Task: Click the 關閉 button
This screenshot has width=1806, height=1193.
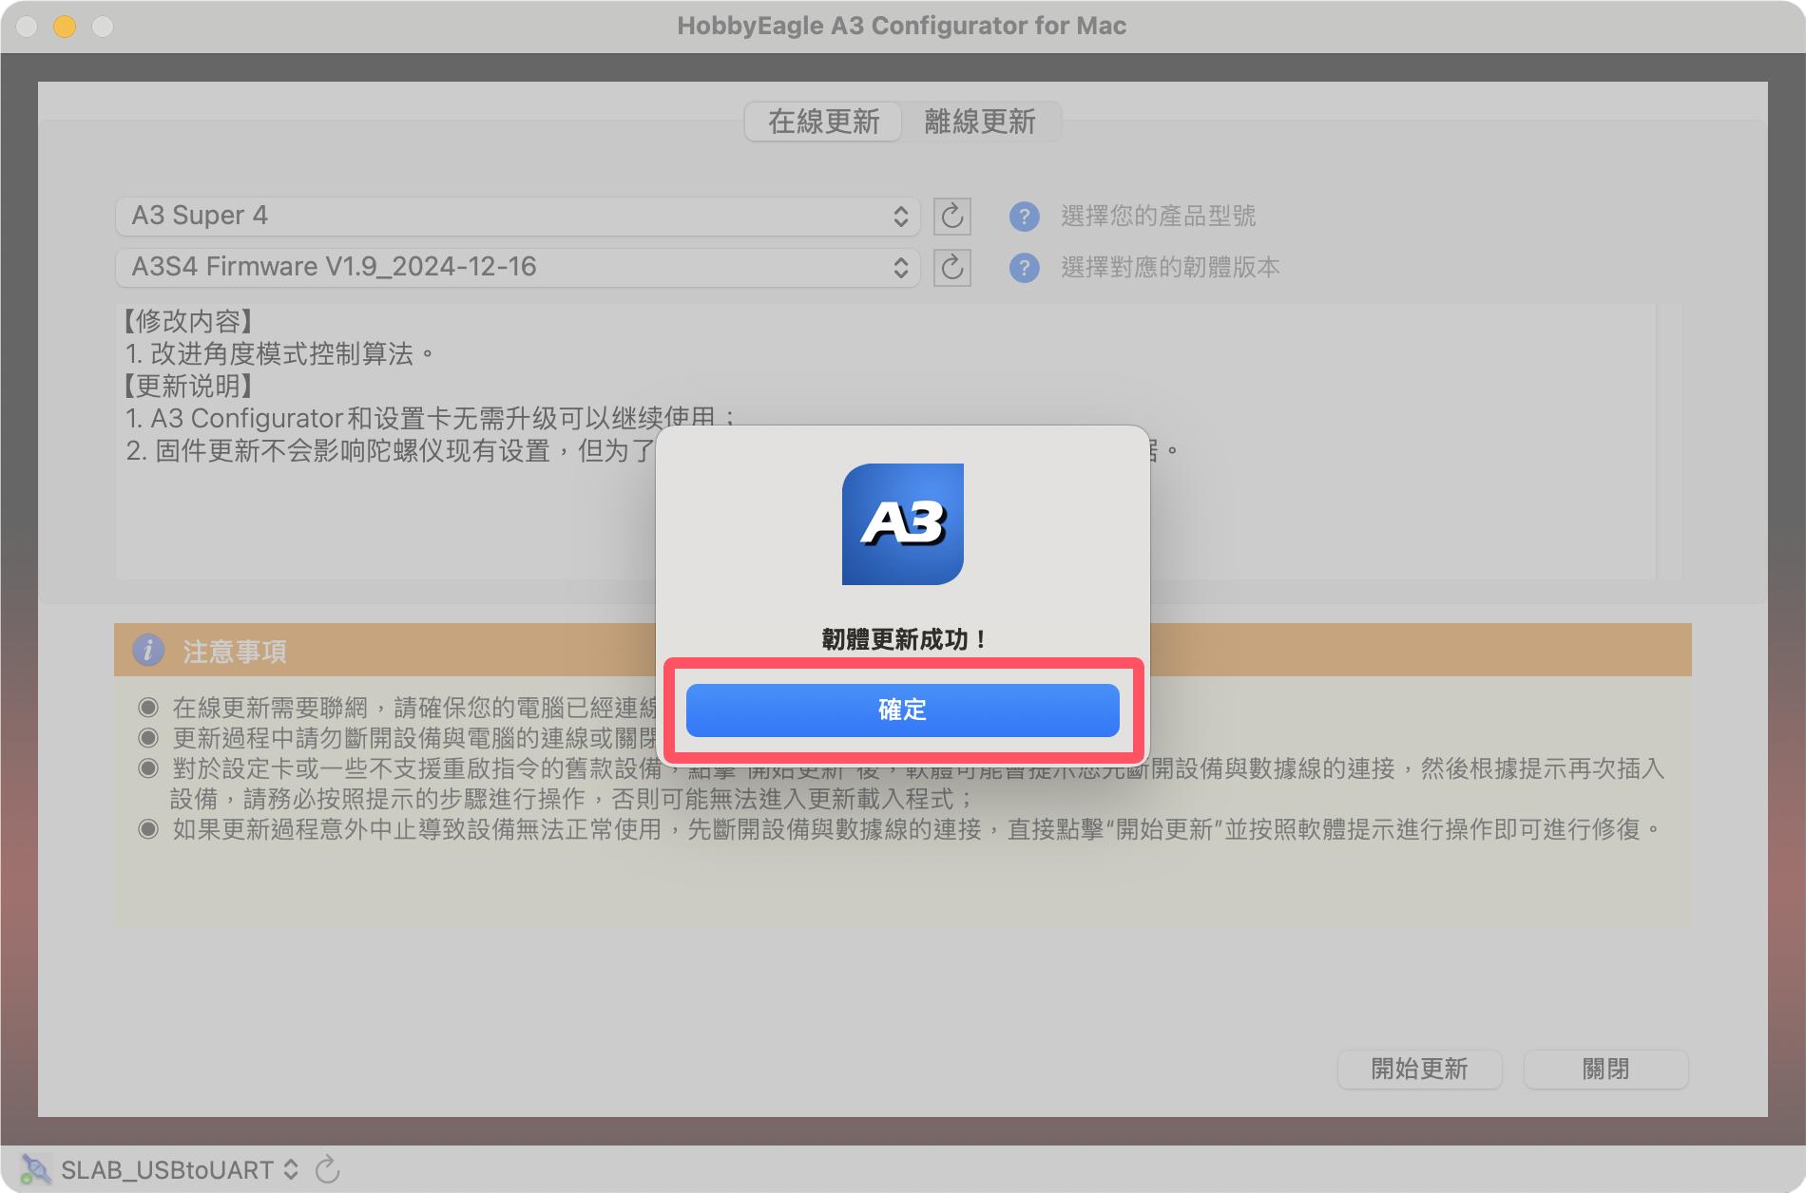Action: point(1605,1070)
